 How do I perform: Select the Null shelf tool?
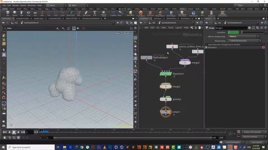(42, 13)
